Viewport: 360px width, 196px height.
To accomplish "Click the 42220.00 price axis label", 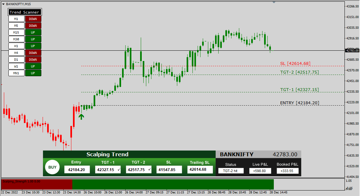I will (x=353, y=102).
